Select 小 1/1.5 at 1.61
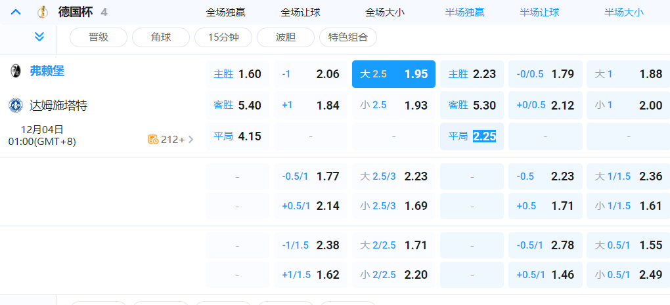This screenshot has width=670, height=305. pyautogui.click(x=628, y=206)
